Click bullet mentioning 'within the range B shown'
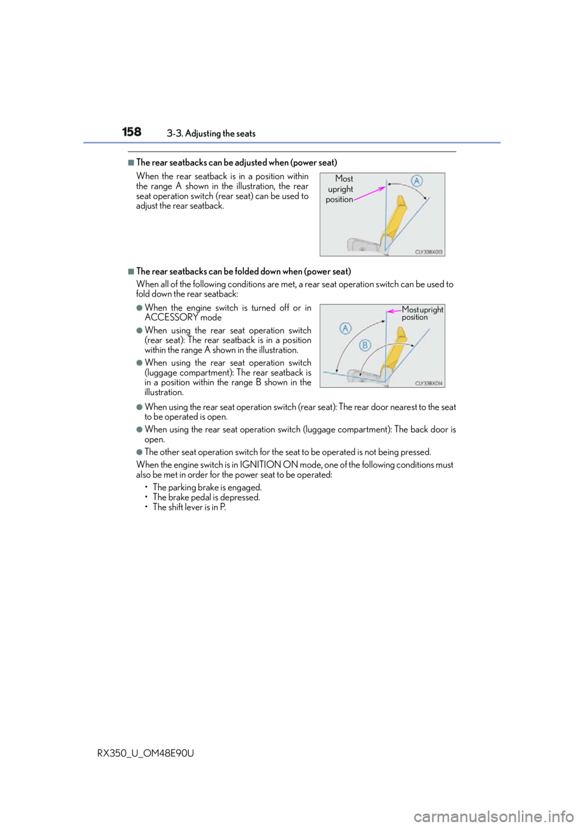 [228, 378]
